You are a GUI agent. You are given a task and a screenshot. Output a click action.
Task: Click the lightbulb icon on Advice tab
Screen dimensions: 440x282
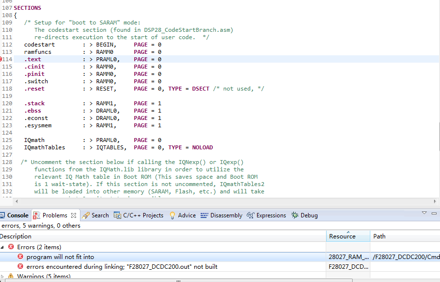[172, 215]
